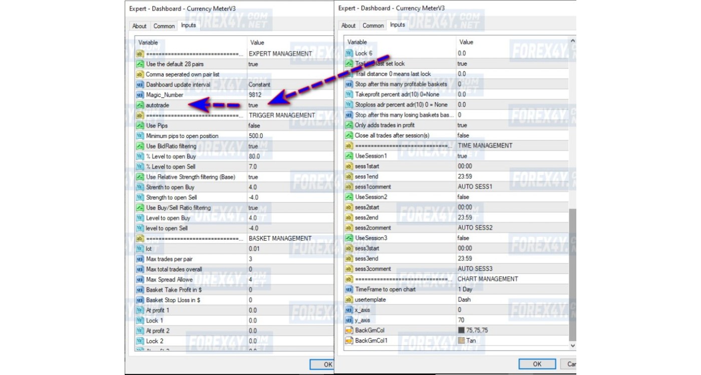Switch to the Common tab in right dialog
This screenshot has height=375, width=701.
(x=373, y=25)
